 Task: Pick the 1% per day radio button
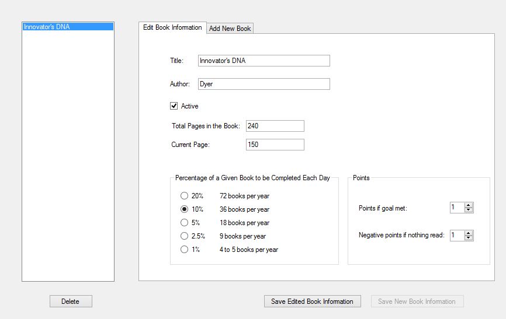(184, 250)
